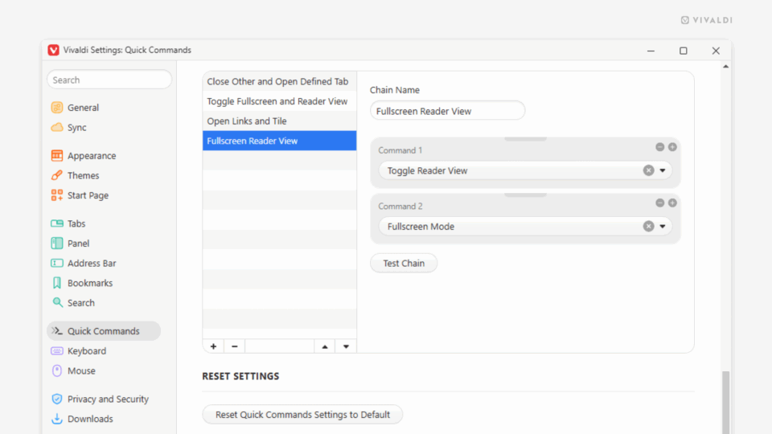This screenshot has width=772, height=434.
Task: Click the remove button on Command 1
Action: pos(659,147)
